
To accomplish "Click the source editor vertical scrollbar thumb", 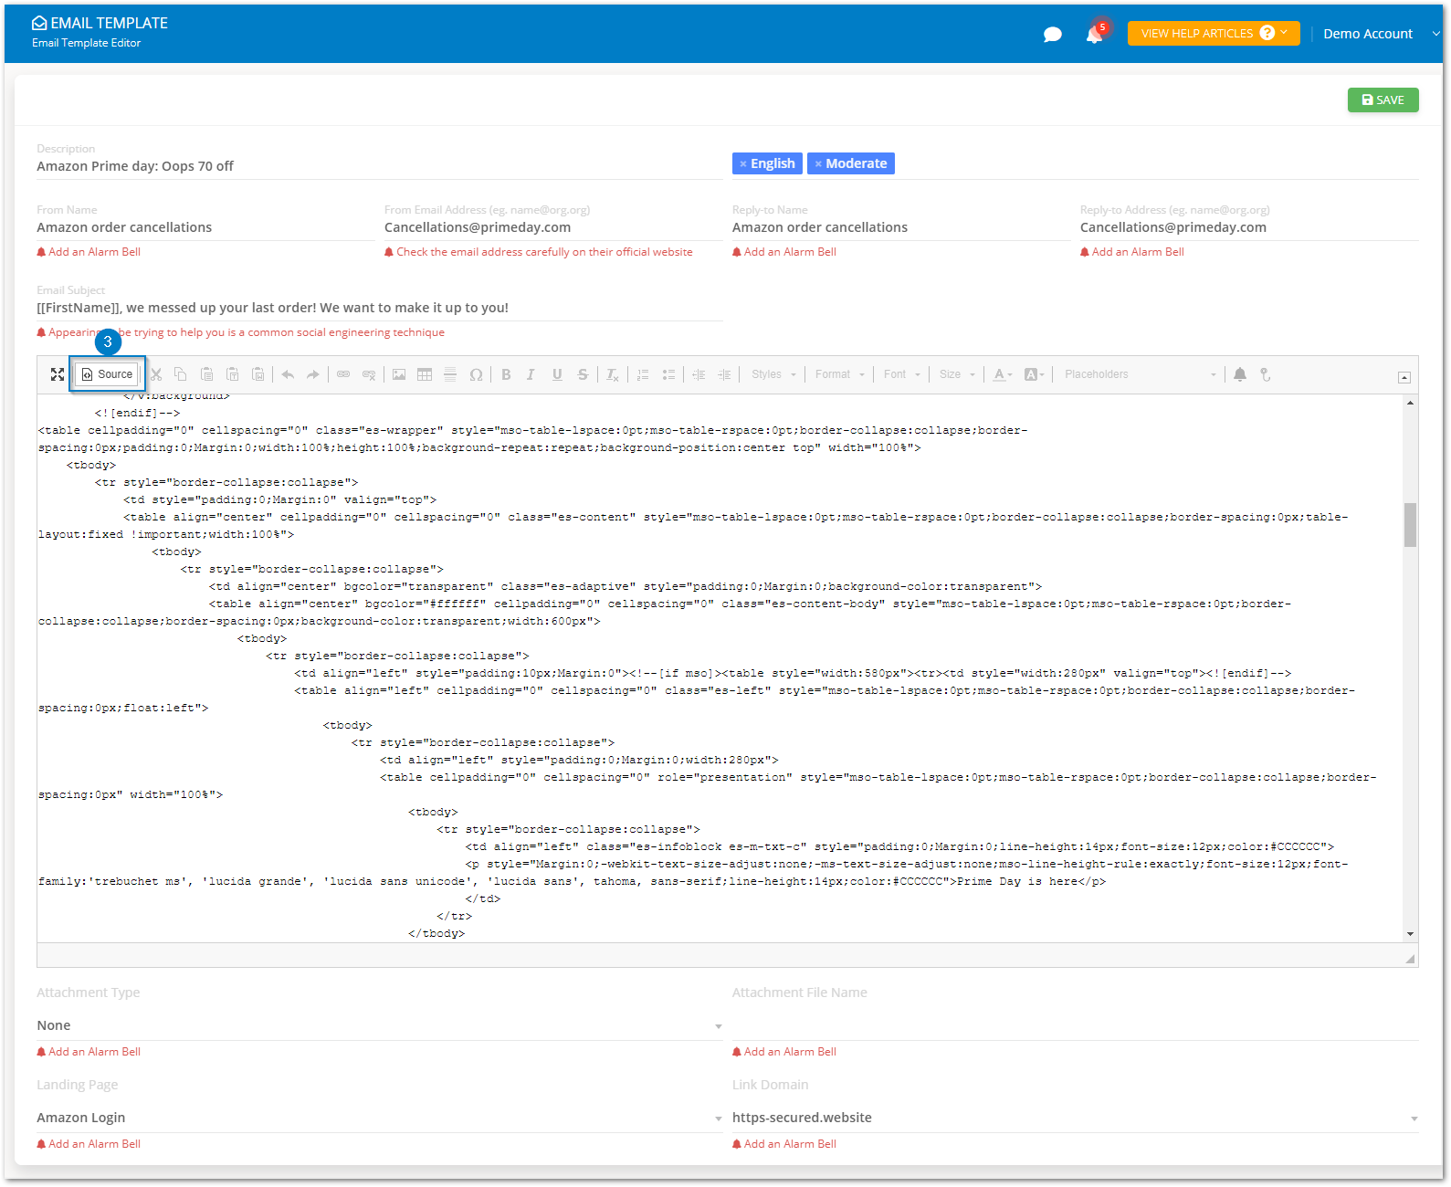I will pyautogui.click(x=1411, y=524).
